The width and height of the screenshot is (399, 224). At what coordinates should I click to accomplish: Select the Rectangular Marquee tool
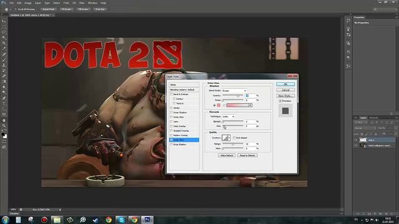[4, 27]
